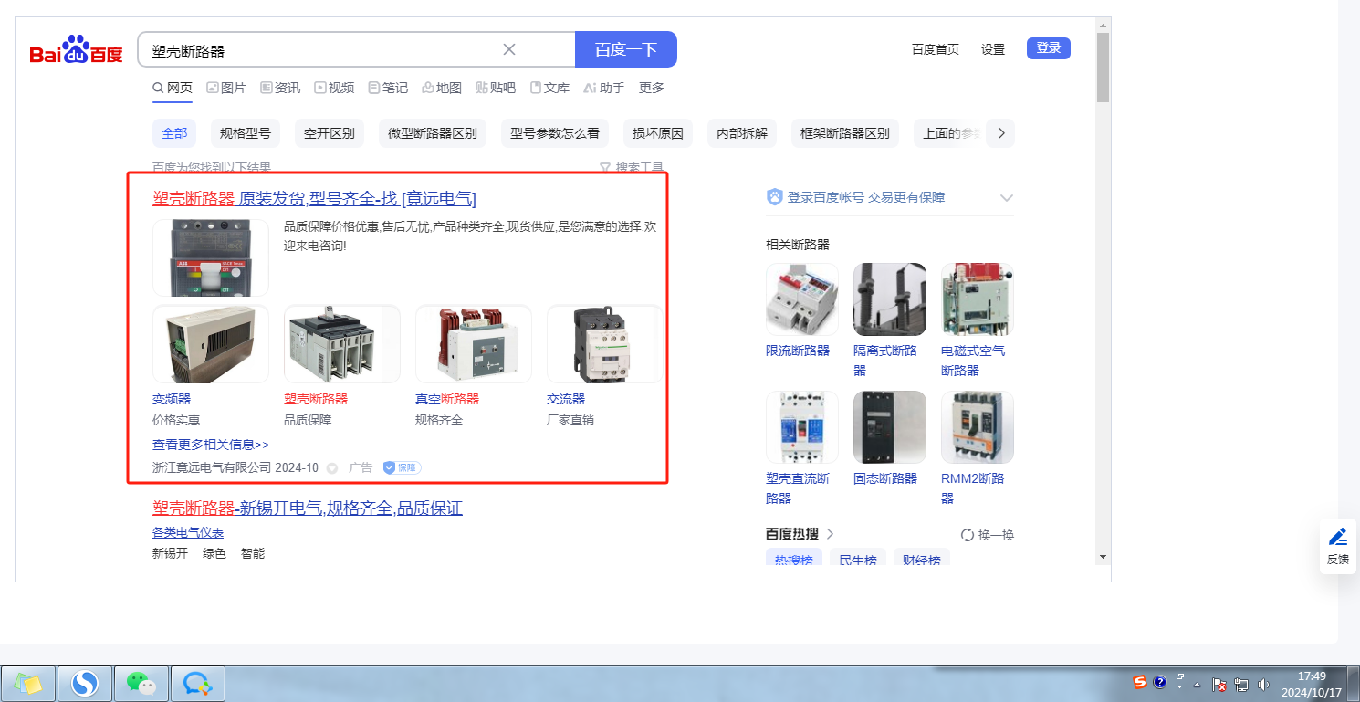Image resolution: width=1360 pixels, height=702 pixels.
Task: Open the AI 助手 assistant tab
Action: (x=604, y=88)
